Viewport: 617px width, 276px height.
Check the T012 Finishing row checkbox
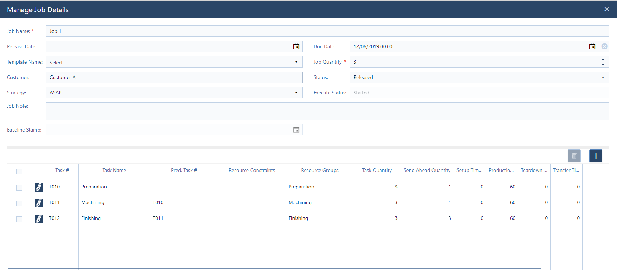pos(19,219)
